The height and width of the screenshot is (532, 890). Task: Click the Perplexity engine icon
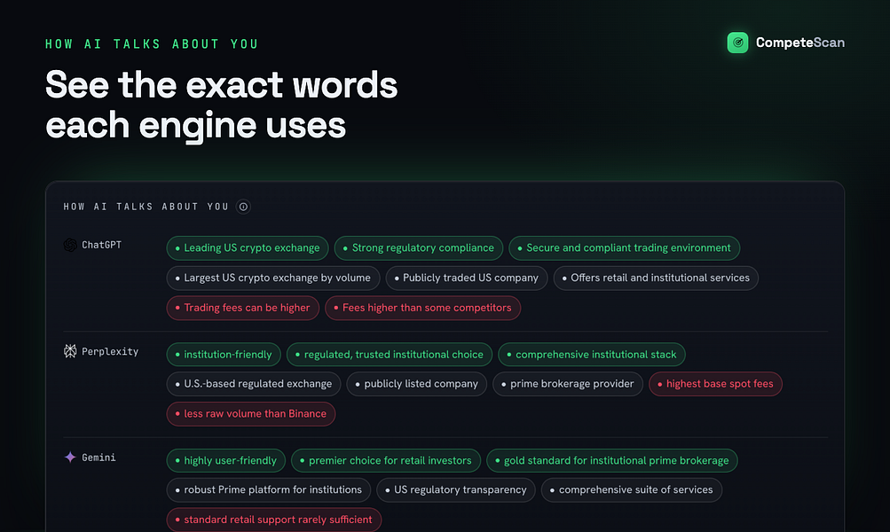click(70, 351)
